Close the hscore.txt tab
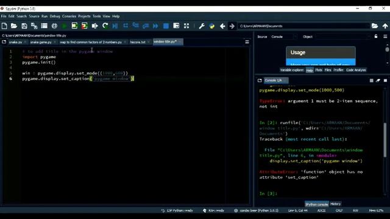 point(149,42)
